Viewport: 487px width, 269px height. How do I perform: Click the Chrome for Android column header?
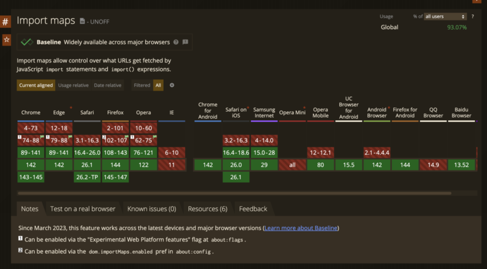(x=208, y=111)
